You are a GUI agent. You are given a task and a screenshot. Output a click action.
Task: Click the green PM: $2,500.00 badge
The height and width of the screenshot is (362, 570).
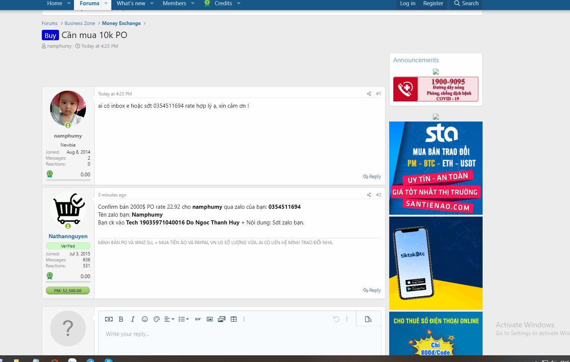coord(68,290)
